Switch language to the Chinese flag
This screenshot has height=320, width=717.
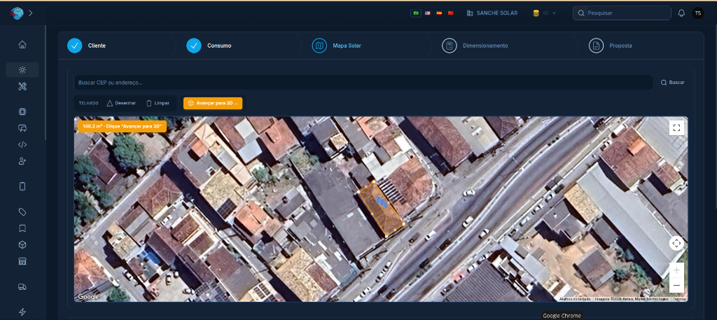click(x=450, y=13)
